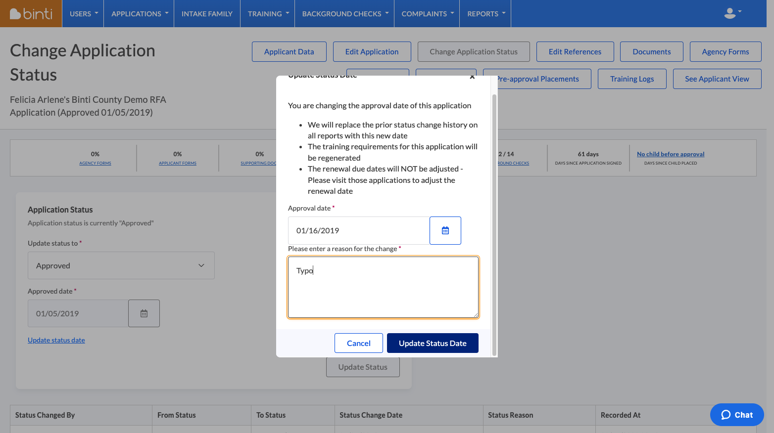Go to Binti home logo

coord(31,13)
